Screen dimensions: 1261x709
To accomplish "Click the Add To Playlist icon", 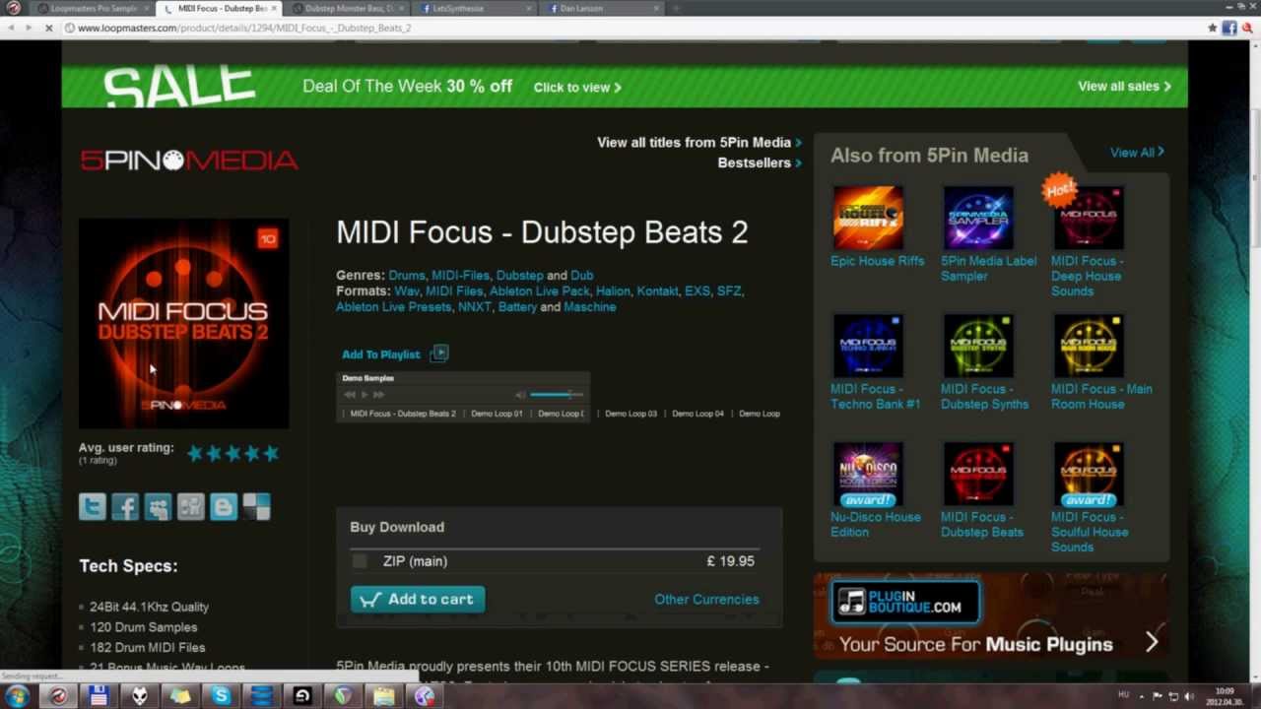I will pos(439,354).
